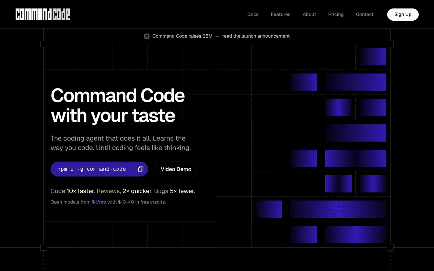Click the $10-40 in free credits text

[142, 202]
